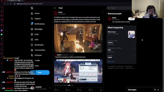The height and width of the screenshot is (92, 164).
Task: Like the post with the heart icon
Action: [x=78, y=90]
